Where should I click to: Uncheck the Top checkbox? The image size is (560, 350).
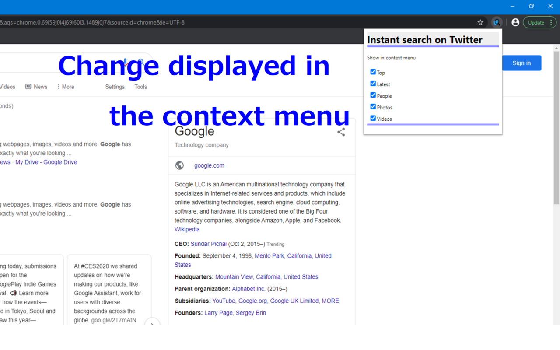coord(373,72)
